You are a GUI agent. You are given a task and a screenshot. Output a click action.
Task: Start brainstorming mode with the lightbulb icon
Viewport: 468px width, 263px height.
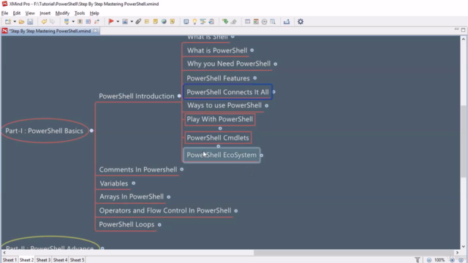click(x=195, y=22)
